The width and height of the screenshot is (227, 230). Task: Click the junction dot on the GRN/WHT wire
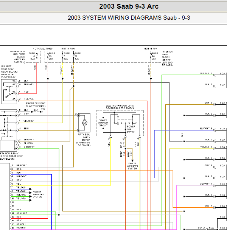coord(59,215)
